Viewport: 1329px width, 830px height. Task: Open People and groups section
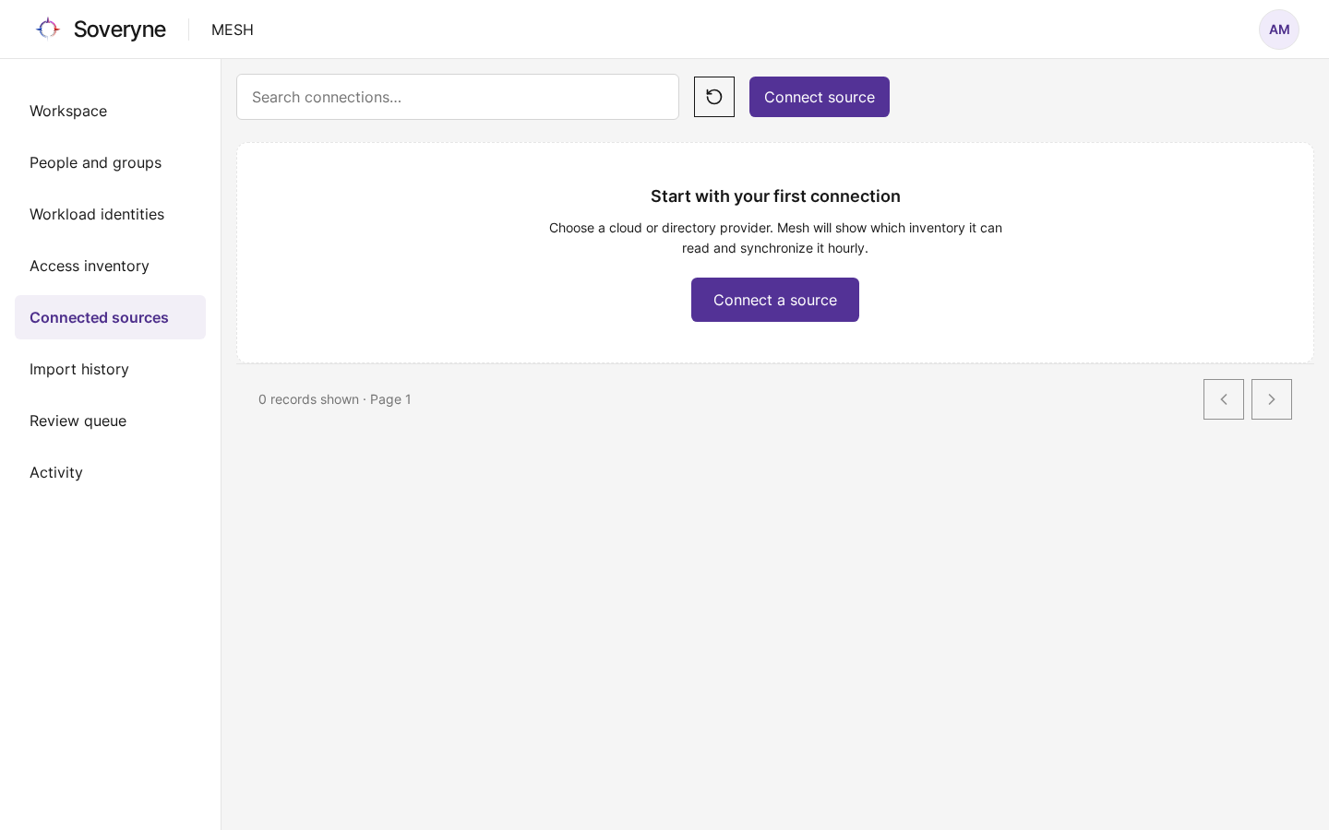[110, 162]
